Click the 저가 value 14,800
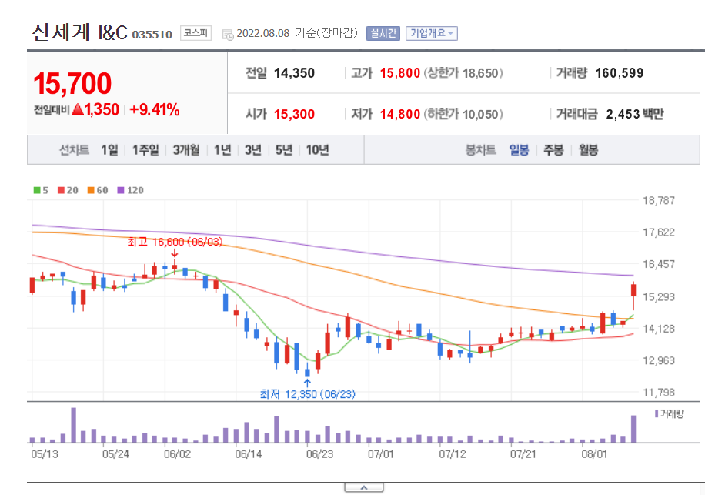The height and width of the screenshot is (495, 705). (400, 114)
